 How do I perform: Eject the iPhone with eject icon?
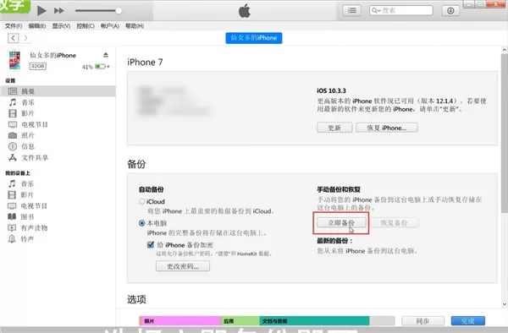106,55
